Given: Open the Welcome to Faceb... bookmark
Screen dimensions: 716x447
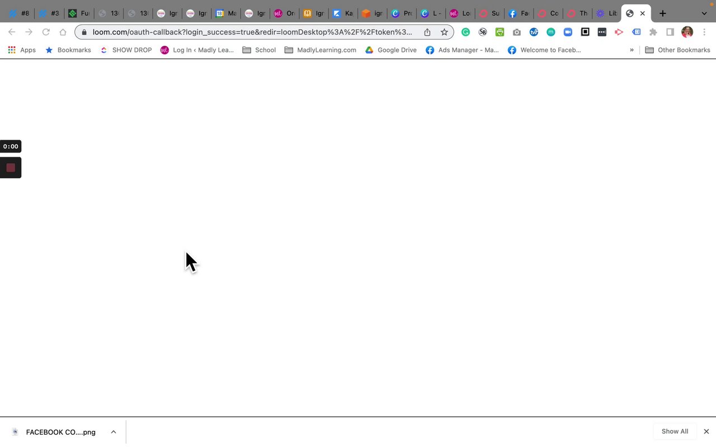Looking at the screenshot, I should (x=544, y=50).
